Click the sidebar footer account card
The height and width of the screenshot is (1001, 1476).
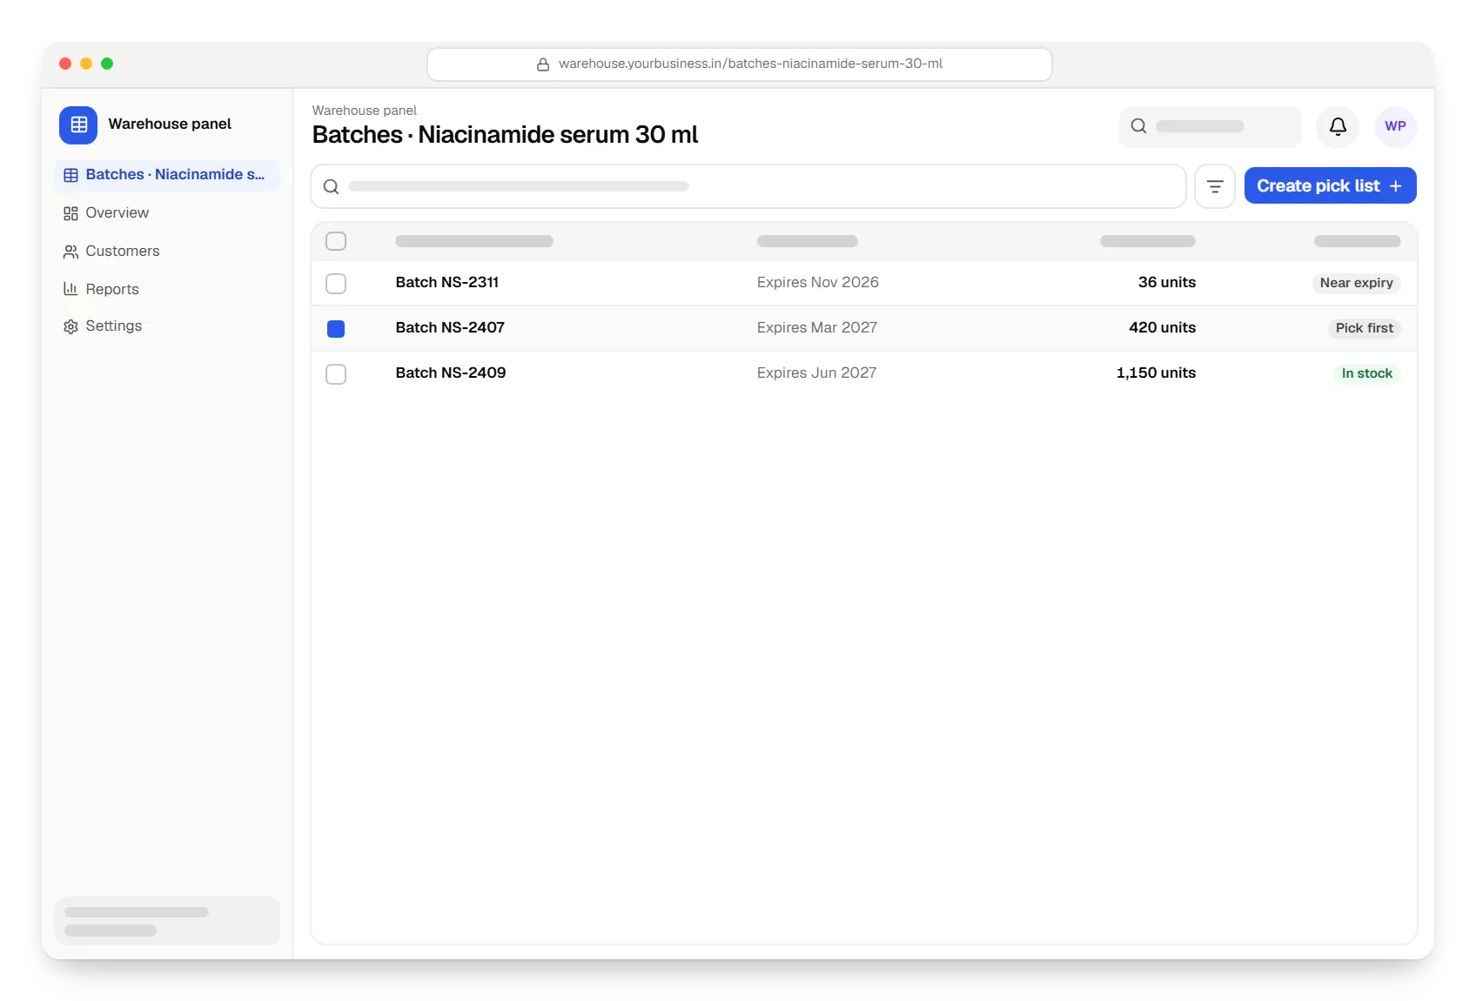pos(167,921)
